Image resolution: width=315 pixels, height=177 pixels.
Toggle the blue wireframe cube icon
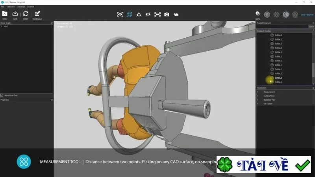pyautogui.click(x=130, y=15)
